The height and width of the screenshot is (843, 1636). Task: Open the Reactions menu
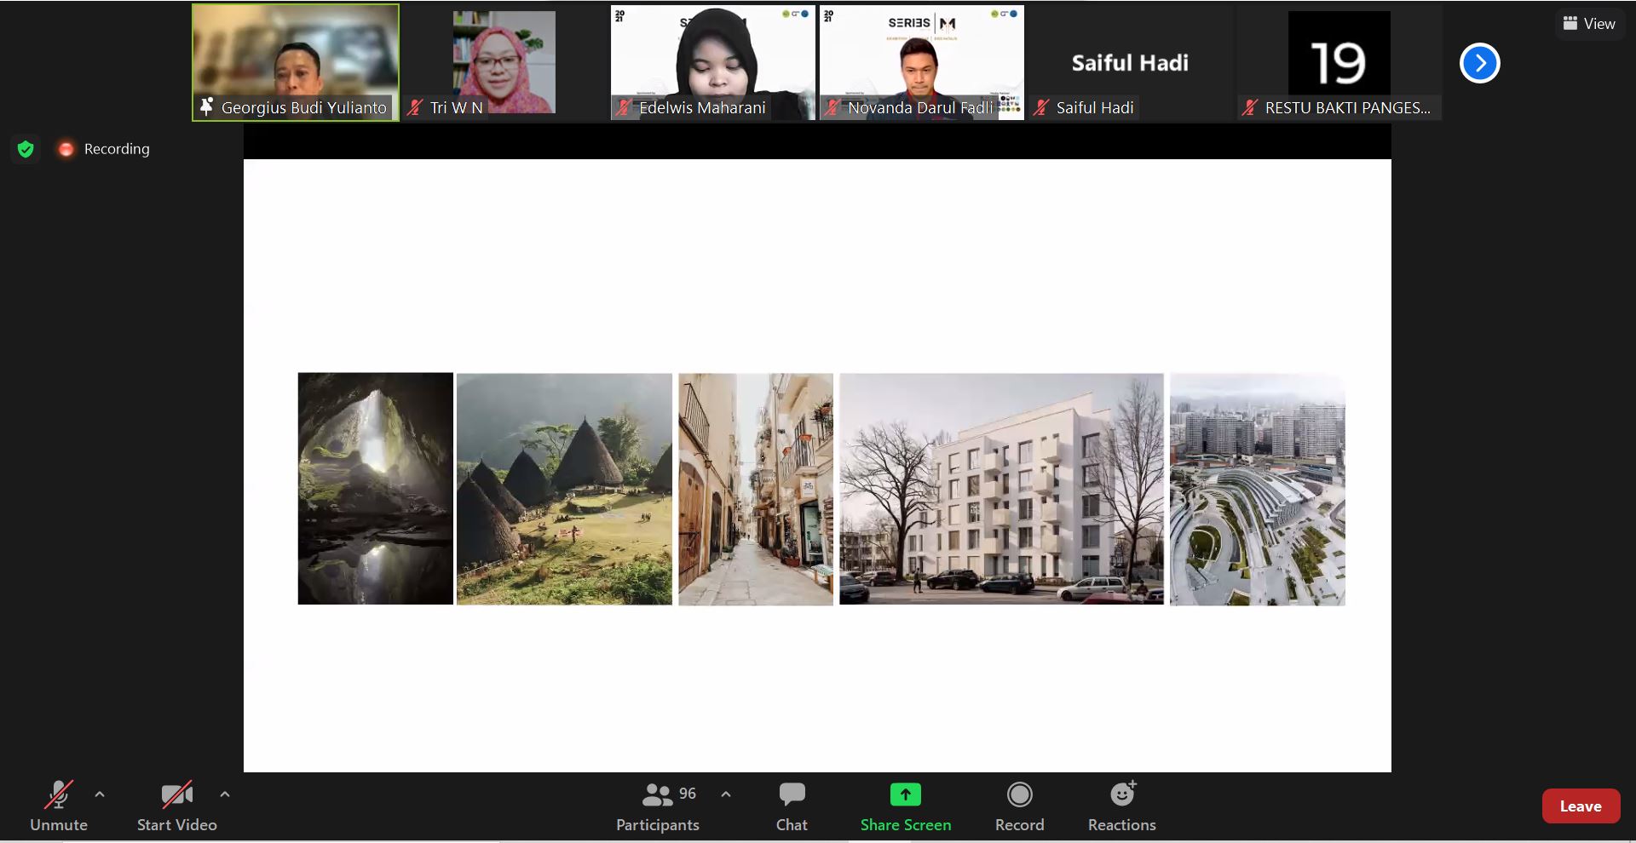coord(1121,806)
